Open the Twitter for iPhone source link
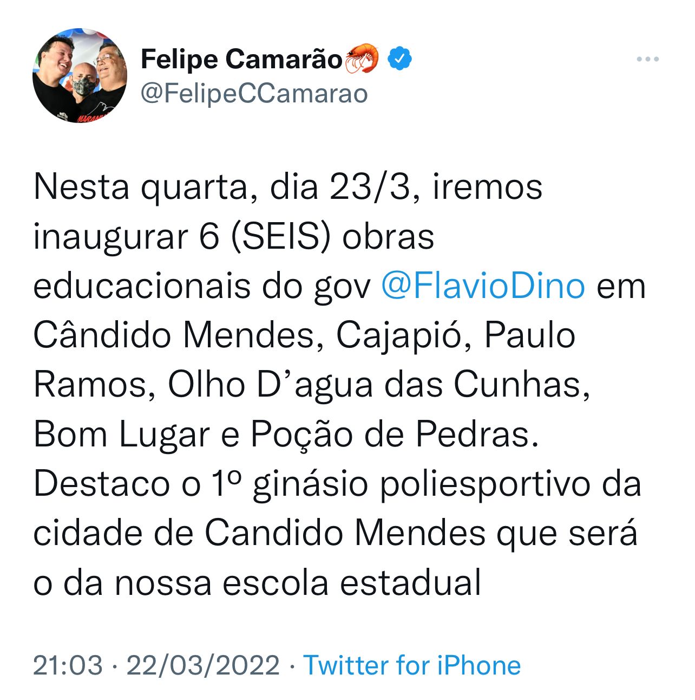The image size is (695, 700). coord(411,665)
